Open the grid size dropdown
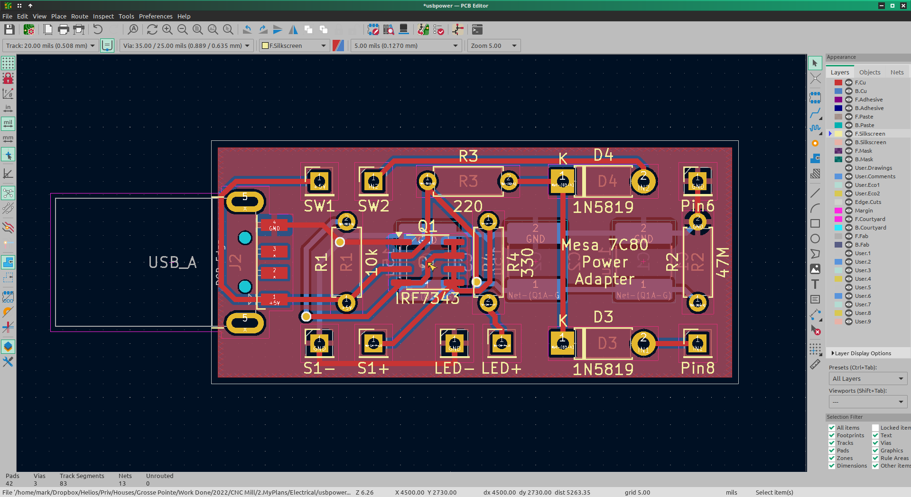 (406, 46)
